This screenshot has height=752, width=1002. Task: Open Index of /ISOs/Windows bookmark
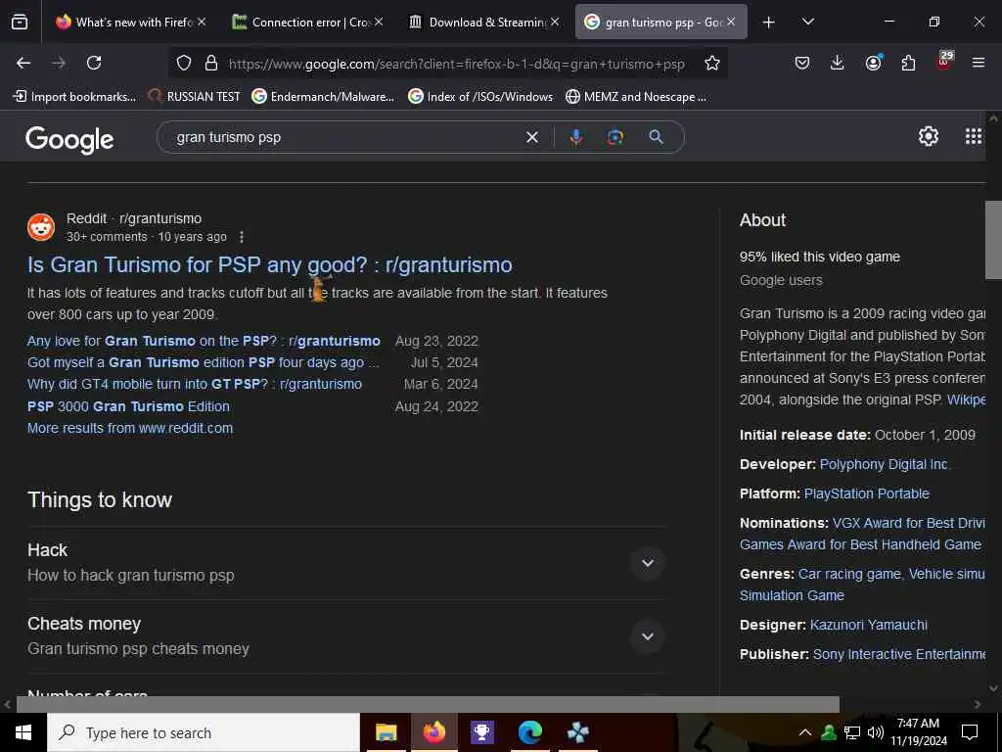(481, 97)
